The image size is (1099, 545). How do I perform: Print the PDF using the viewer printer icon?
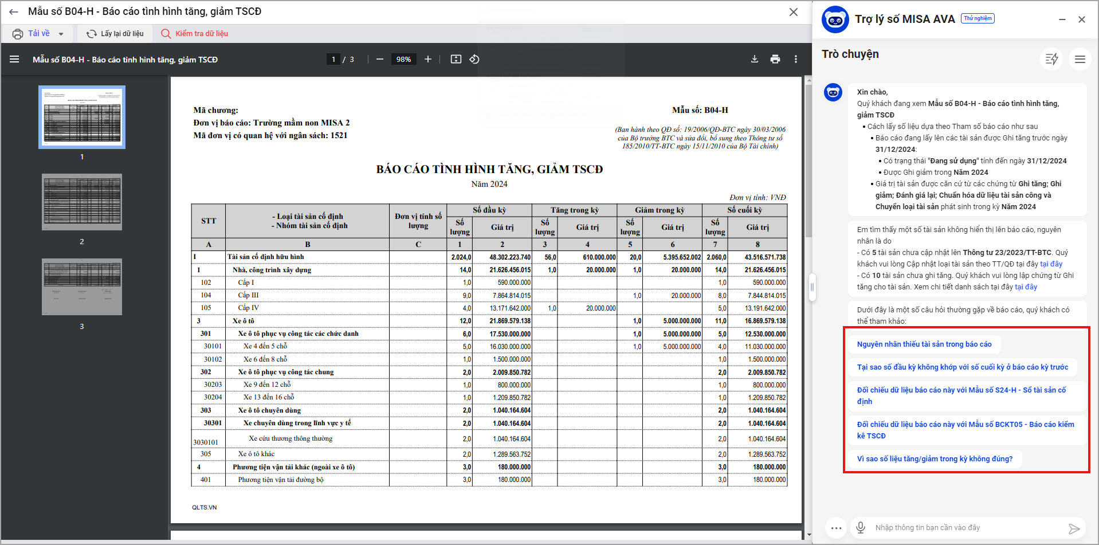tap(775, 59)
